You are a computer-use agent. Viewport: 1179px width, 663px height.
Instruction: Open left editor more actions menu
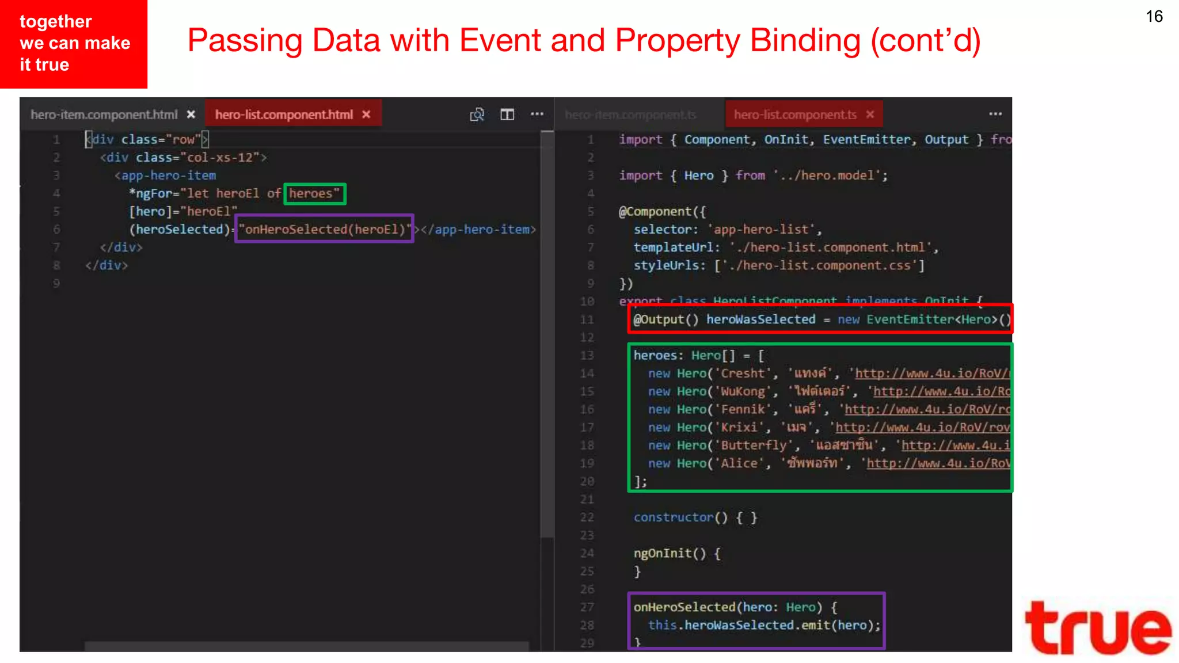537,114
